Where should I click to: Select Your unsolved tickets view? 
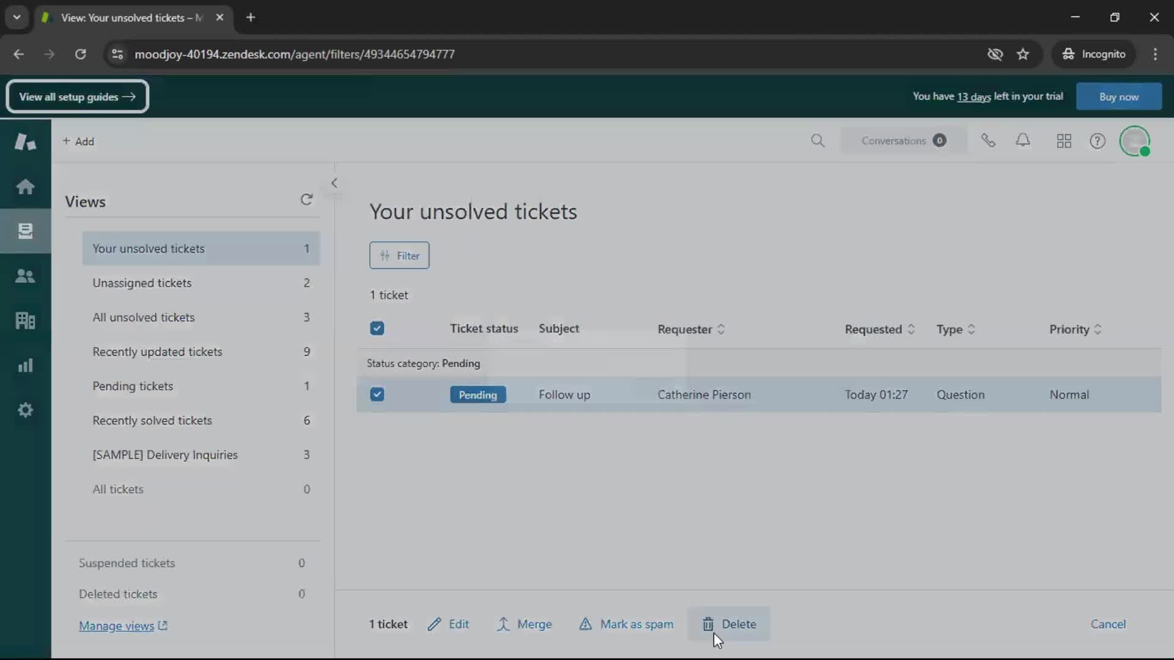coord(201,249)
